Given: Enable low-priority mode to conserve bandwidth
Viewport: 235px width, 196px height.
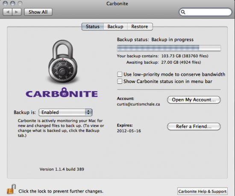Looking at the screenshot, I should tap(120, 74).
